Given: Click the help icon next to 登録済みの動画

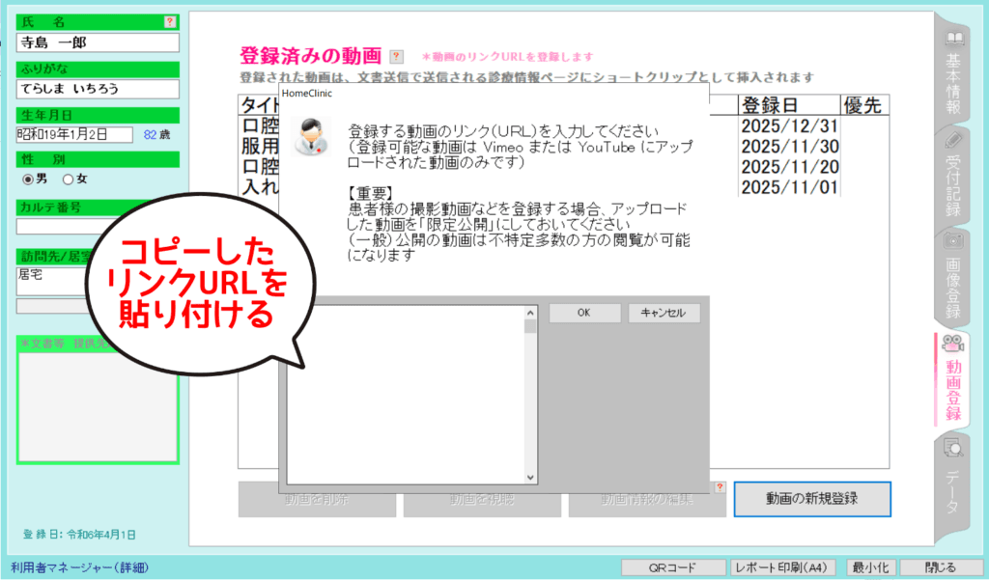Looking at the screenshot, I should (396, 57).
